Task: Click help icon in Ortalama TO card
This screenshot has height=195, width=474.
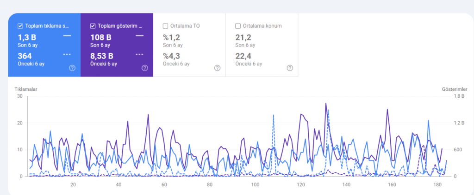Action: [x=217, y=68]
